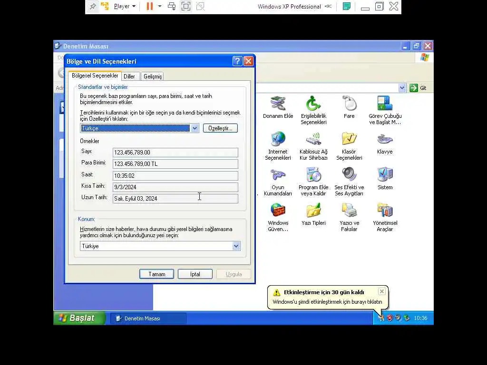The image size is (487, 365).
Task: Click the Başlat start button
Action: tap(79, 318)
